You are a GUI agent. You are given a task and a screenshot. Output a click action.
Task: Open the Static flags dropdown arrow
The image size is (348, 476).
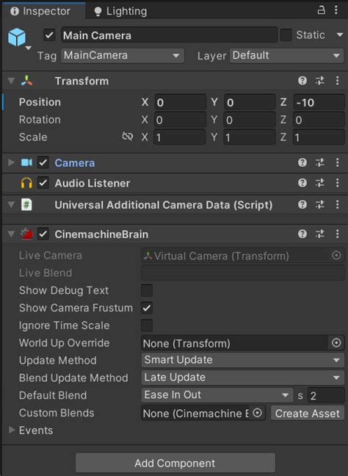coord(340,35)
